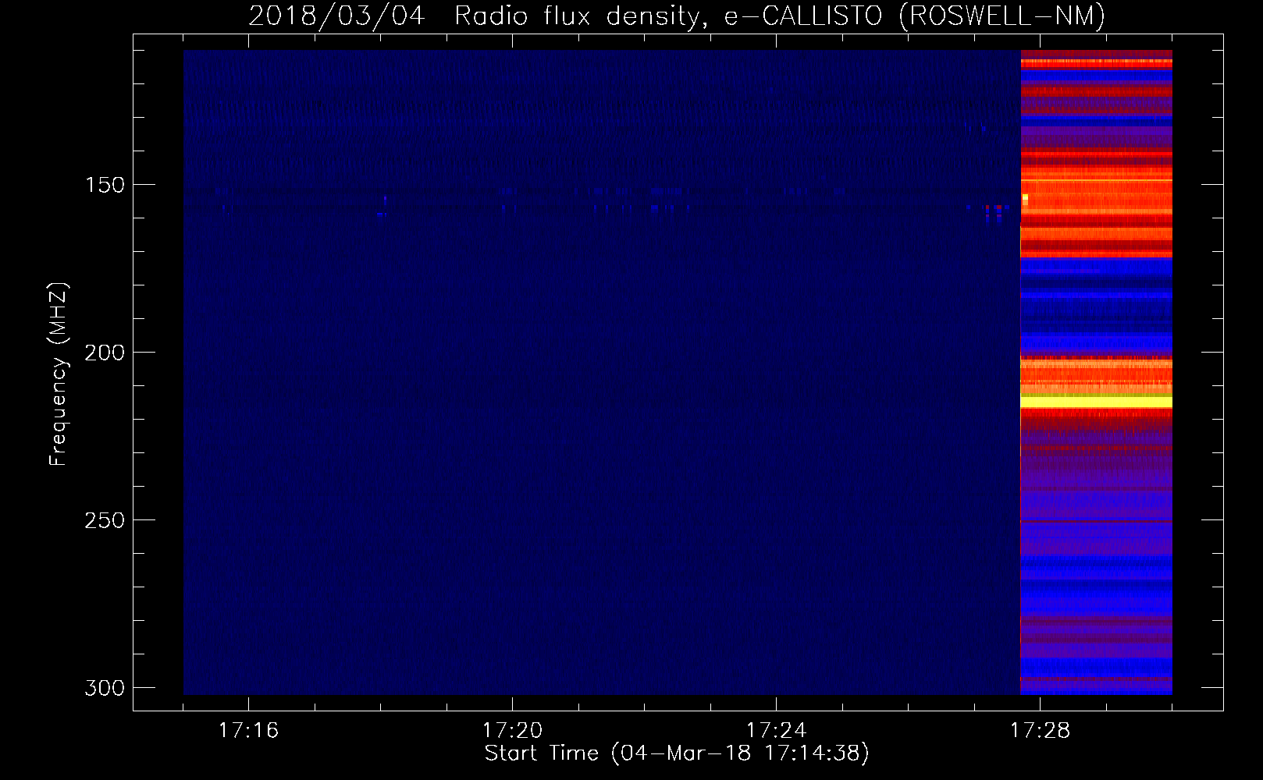Click the plot title '2018/03/04 Radio flux density'
Viewport: 1263px width, 780px height.
tap(474, 15)
